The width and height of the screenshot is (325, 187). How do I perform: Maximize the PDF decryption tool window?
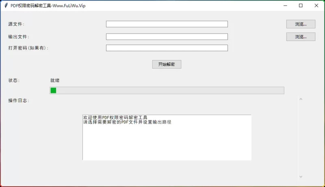[301, 6]
